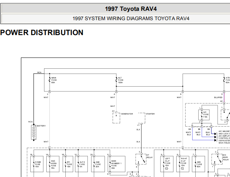Click the 'B9' connector pin label
The height and width of the screenshot is (177, 230).
tap(208, 129)
